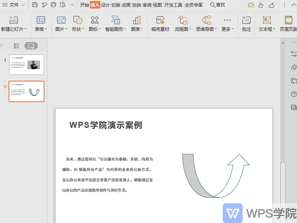This screenshot has height=223, width=297.
Task: Click the 图表 chart icon
Action: (137, 20)
